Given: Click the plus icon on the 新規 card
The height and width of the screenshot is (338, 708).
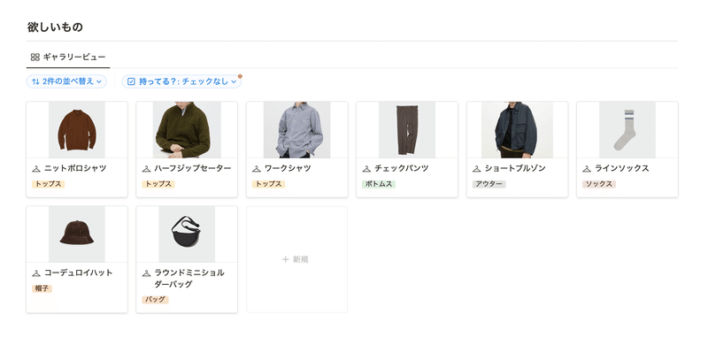Looking at the screenshot, I should tap(285, 259).
